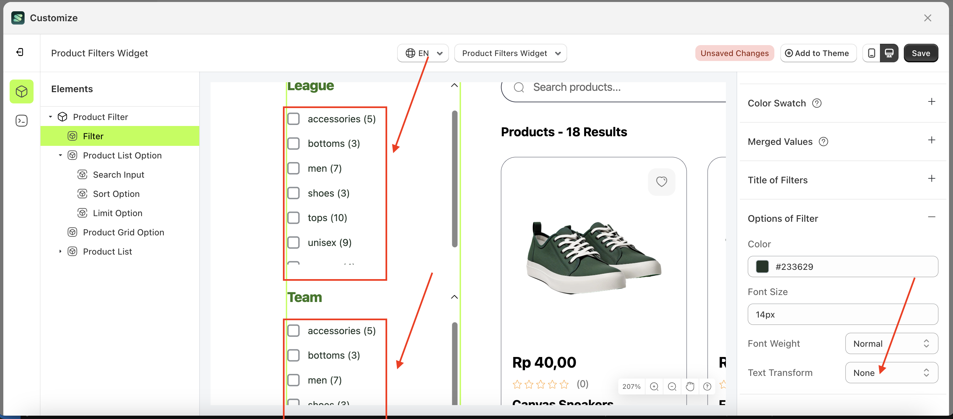Switch to mobile preview icon
The width and height of the screenshot is (953, 419).
coord(871,53)
